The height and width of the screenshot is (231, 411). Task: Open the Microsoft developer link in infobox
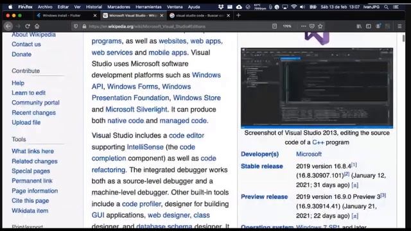coord(309,154)
